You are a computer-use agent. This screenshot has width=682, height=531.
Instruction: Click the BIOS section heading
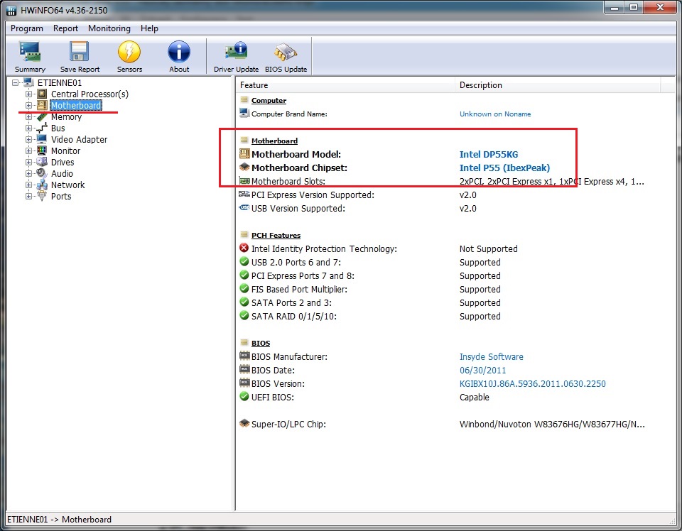[261, 343]
